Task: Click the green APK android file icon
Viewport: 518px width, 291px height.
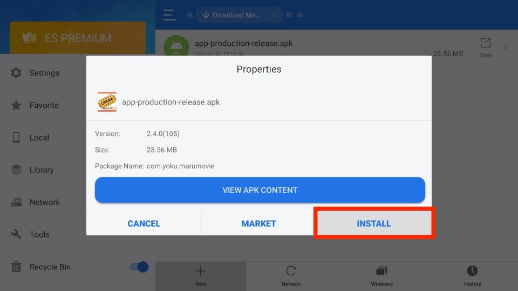Action: 176,46
